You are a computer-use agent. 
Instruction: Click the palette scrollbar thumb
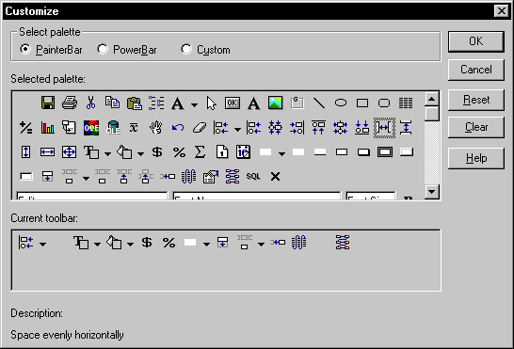432,114
